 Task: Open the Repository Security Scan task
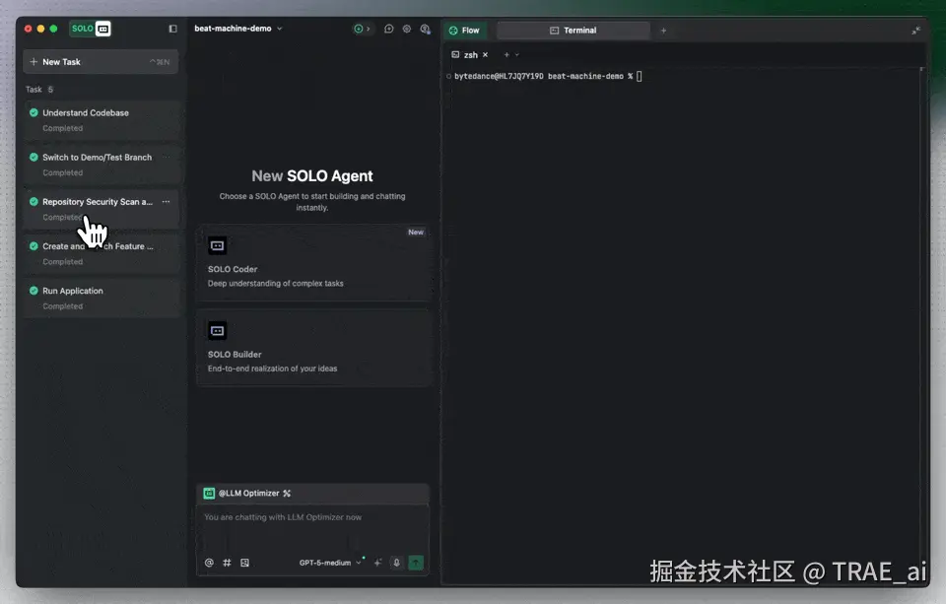(x=102, y=209)
